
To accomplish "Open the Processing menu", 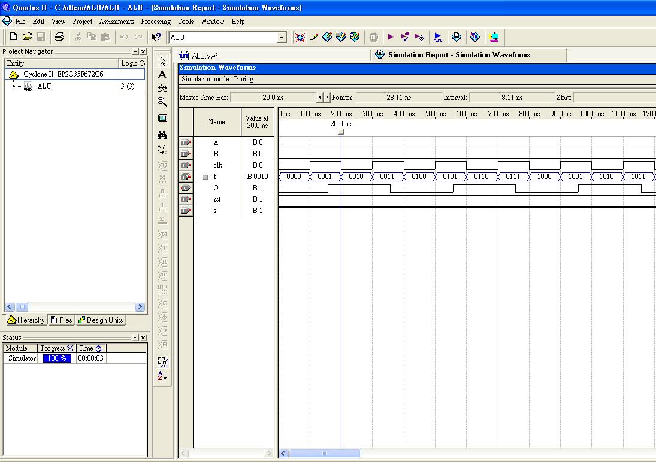I will [x=156, y=22].
